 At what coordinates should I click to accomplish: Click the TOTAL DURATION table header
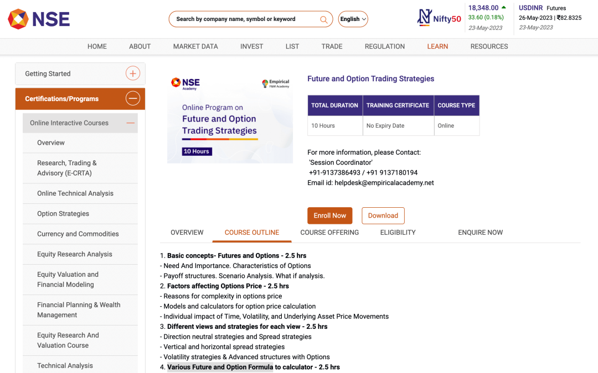(335, 106)
